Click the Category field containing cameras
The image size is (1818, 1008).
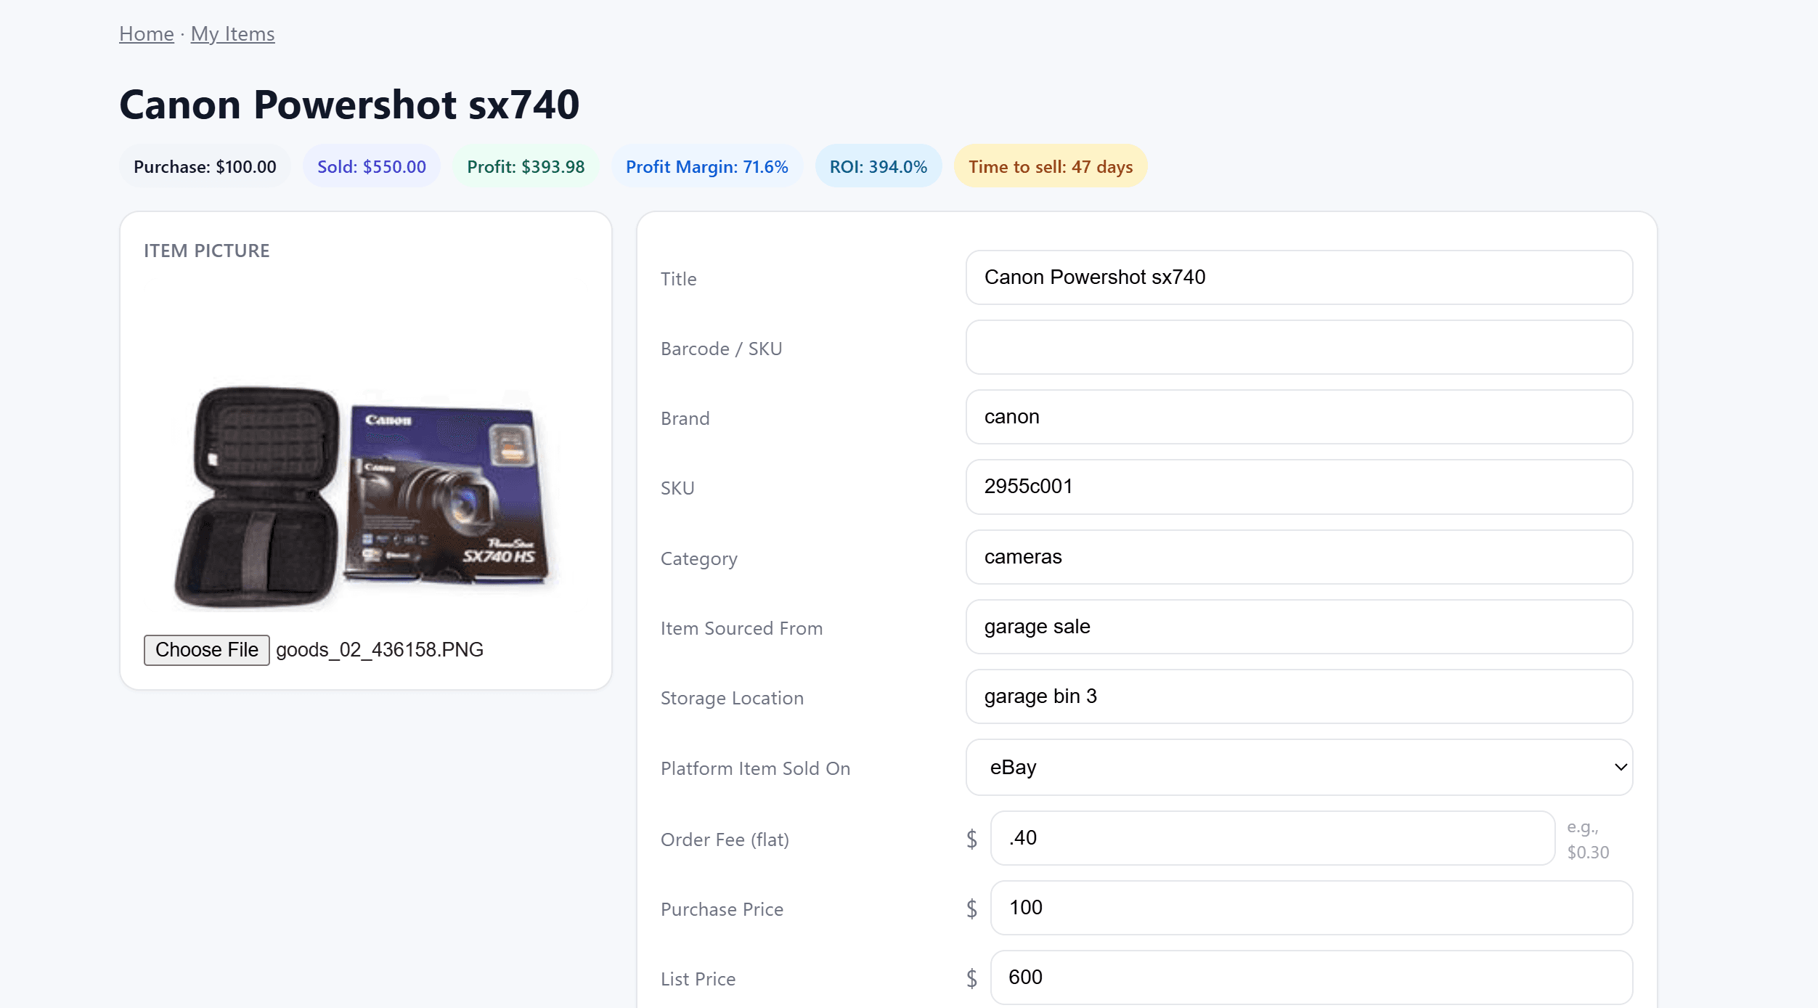[1299, 557]
